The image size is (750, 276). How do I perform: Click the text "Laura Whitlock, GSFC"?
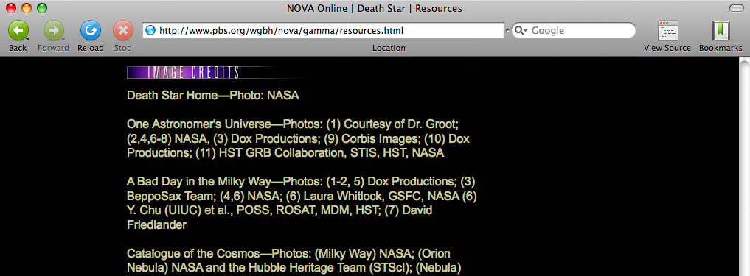pos(364,197)
